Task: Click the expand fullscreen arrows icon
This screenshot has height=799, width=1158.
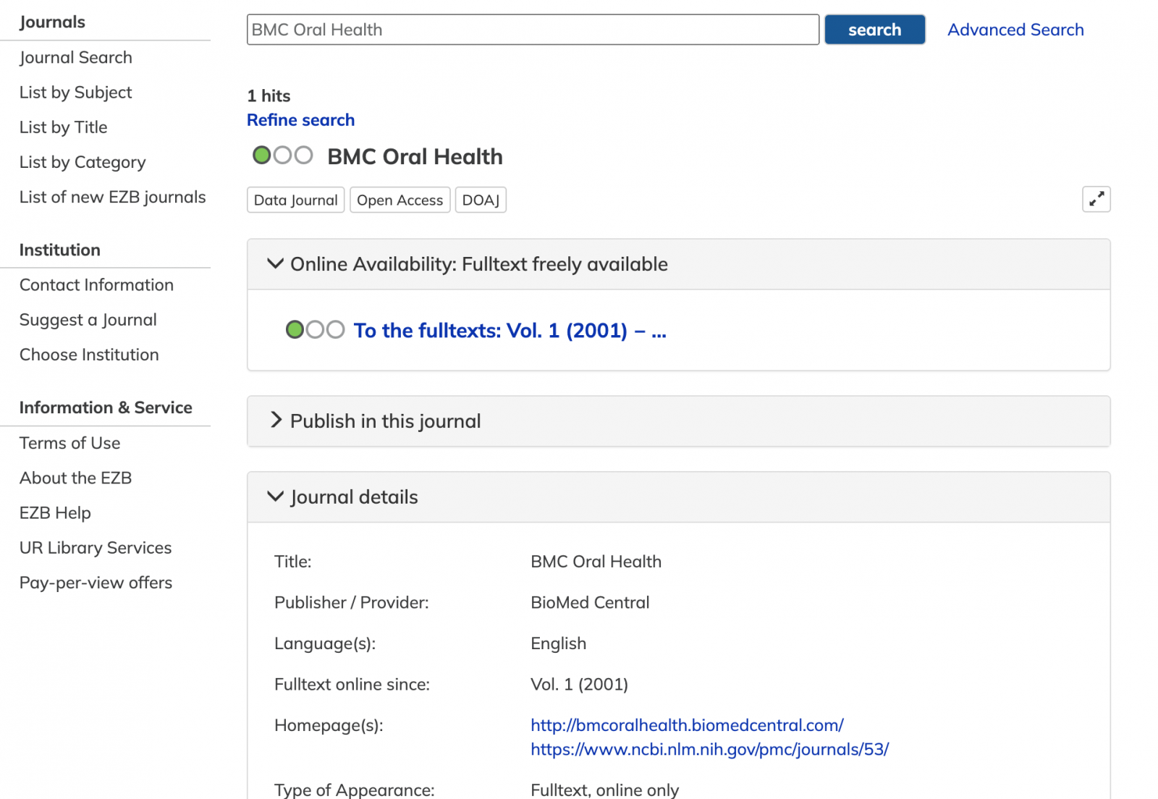Action: [1096, 199]
